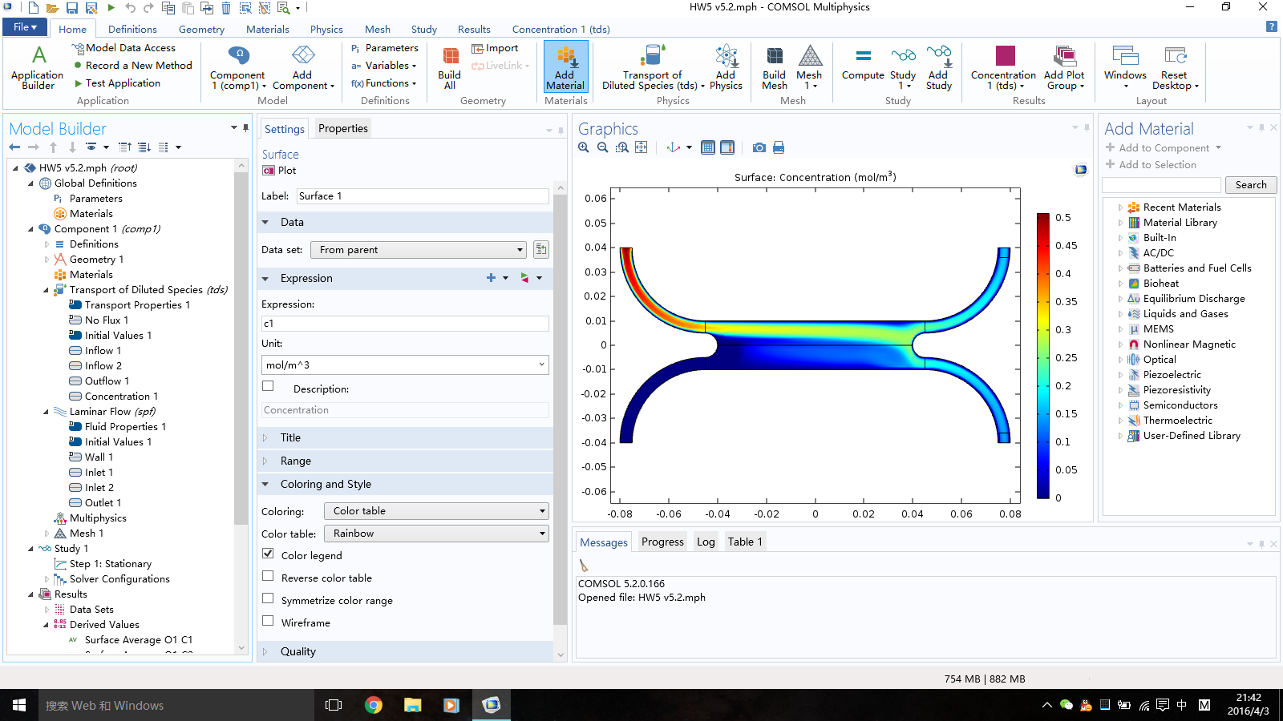Click Record a New Method
The height and width of the screenshot is (721, 1283).
click(133, 66)
